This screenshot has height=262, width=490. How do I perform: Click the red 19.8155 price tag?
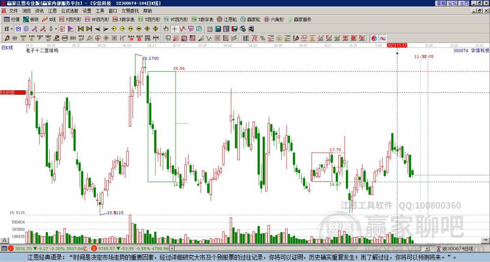pyautogui.click(x=13, y=93)
